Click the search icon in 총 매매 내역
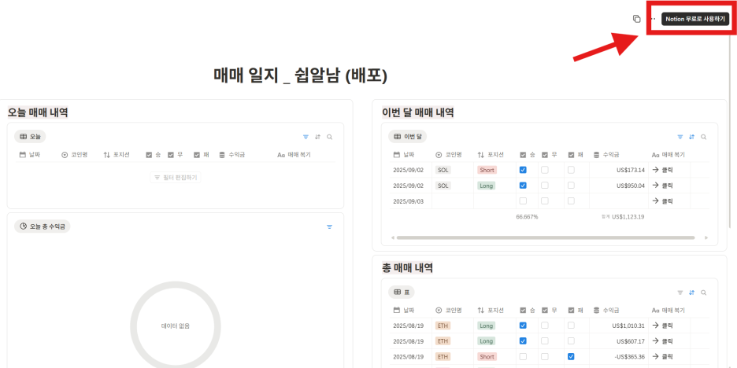737x368 pixels. coord(703,293)
